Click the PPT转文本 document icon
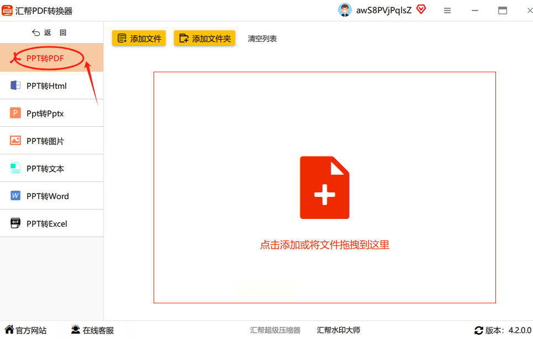The width and height of the screenshot is (533, 343). (x=15, y=168)
